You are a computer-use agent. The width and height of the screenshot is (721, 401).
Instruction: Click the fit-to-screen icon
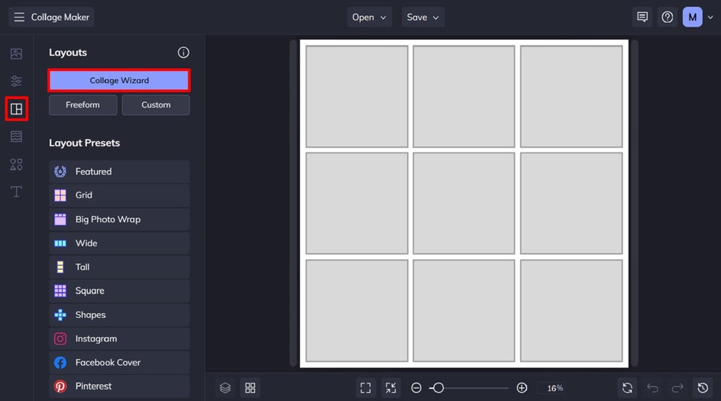366,388
